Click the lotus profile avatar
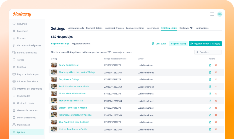234x139 pixels. 220,14
